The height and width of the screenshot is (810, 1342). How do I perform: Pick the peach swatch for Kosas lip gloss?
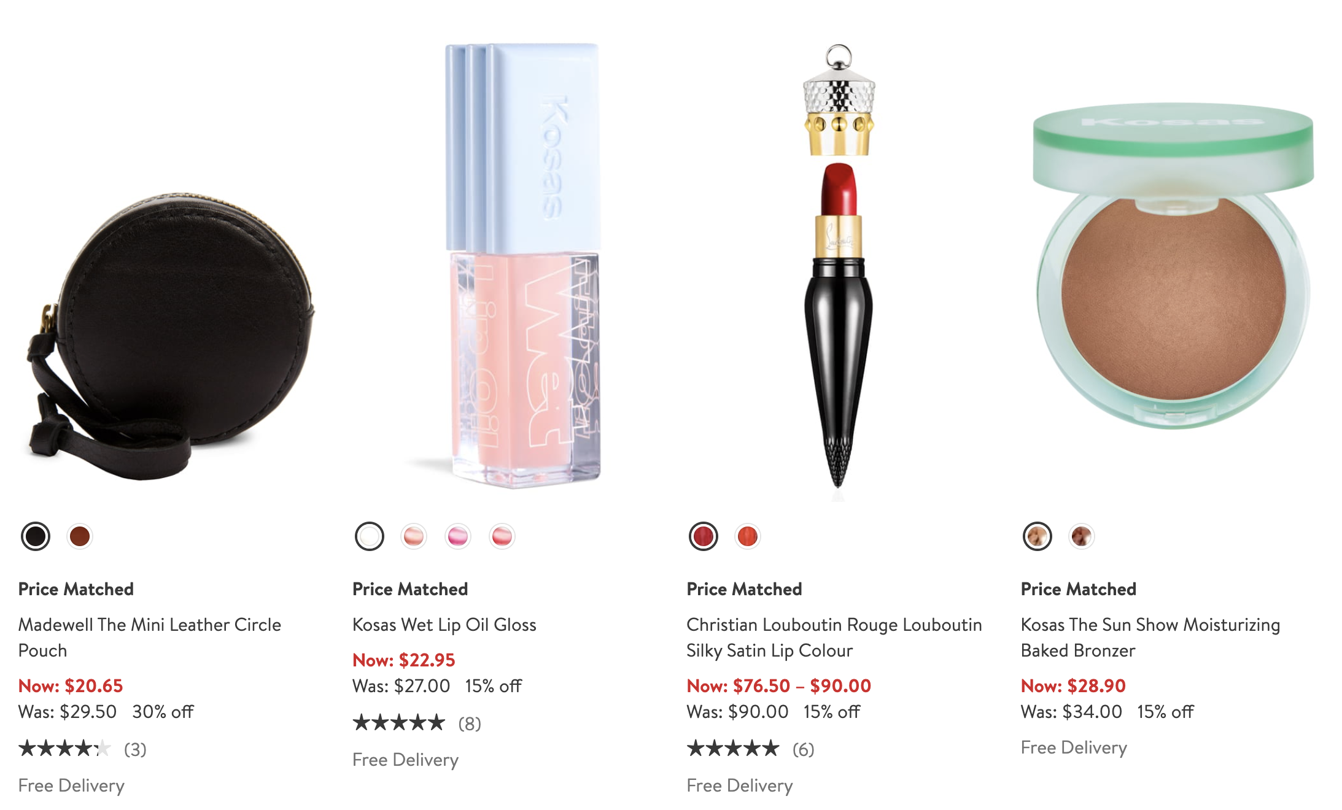(414, 536)
